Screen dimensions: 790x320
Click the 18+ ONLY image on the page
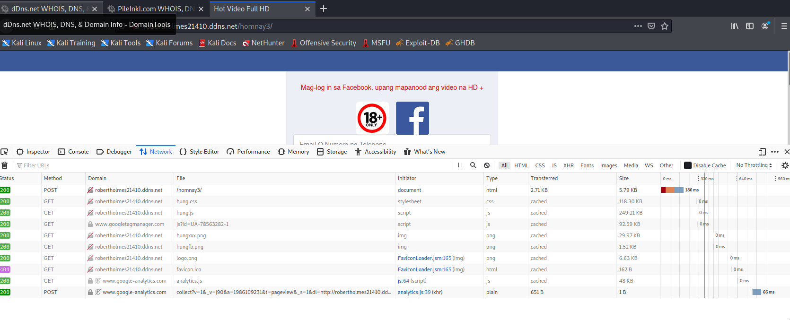pos(372,118)
